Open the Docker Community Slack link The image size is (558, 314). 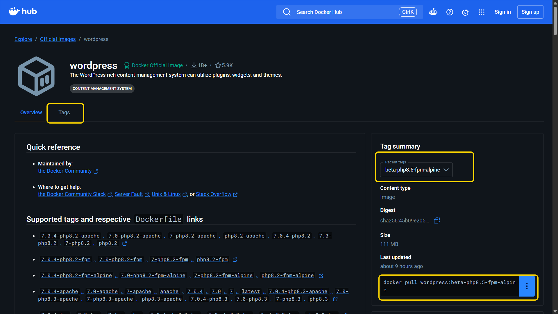72,194
